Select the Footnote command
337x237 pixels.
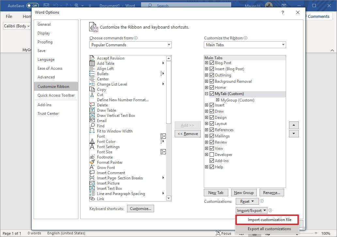pyautogui.click(x=104, y=157)
